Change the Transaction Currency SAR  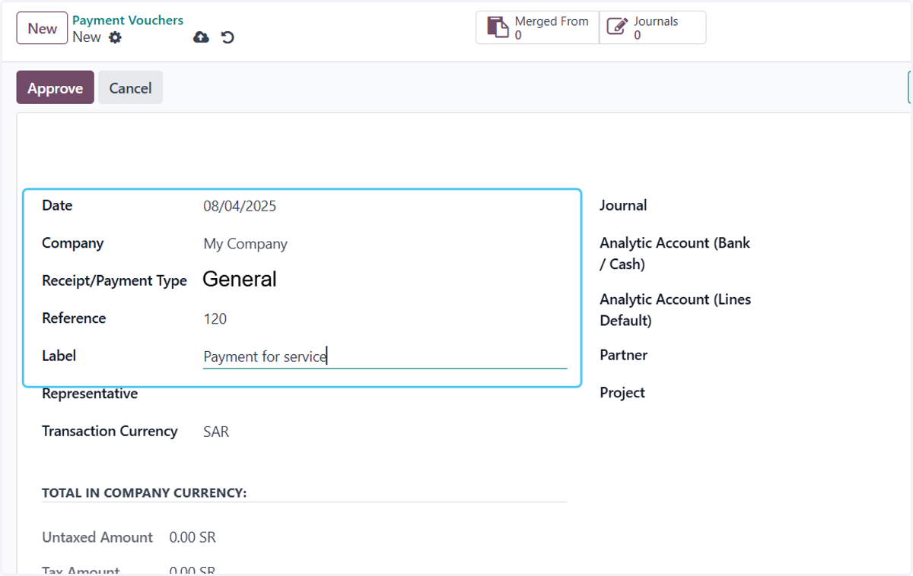pyautogui.click(x=385, y=432)
